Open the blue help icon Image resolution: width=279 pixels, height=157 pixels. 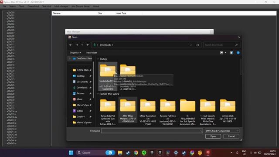click(238, 53)
